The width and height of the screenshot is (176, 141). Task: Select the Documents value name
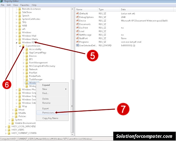tap(85, 24)
